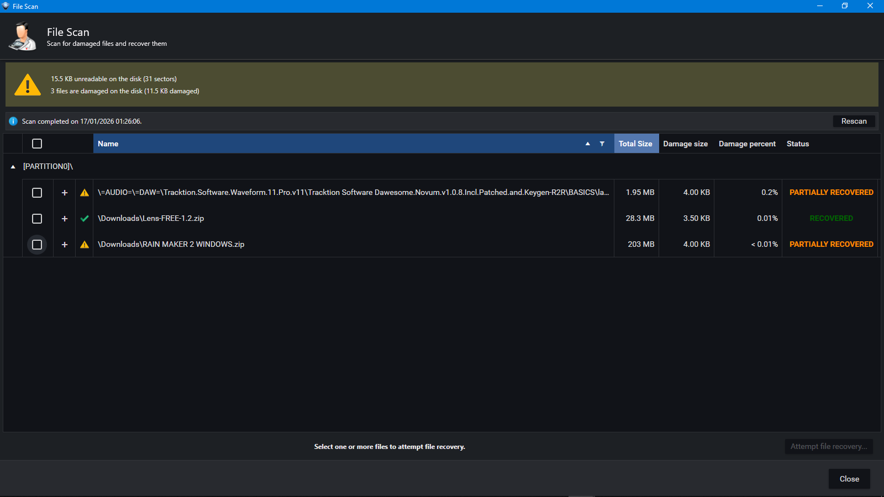This screenshot has width=884, height=497.
Task: Check the Tracktion Software Waveform file checkbox
Action: coord(37,193)
